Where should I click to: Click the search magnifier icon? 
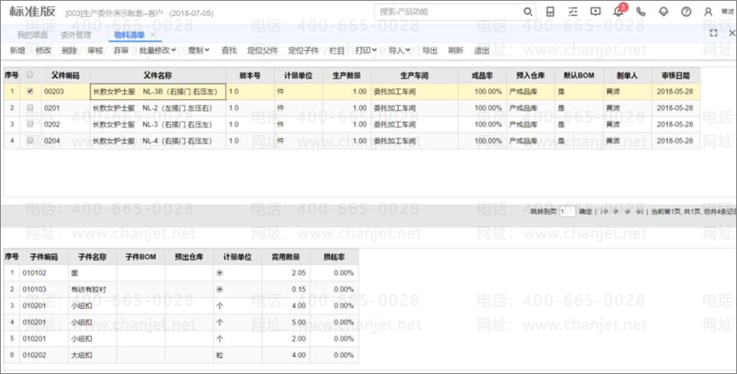pos(528,12)
